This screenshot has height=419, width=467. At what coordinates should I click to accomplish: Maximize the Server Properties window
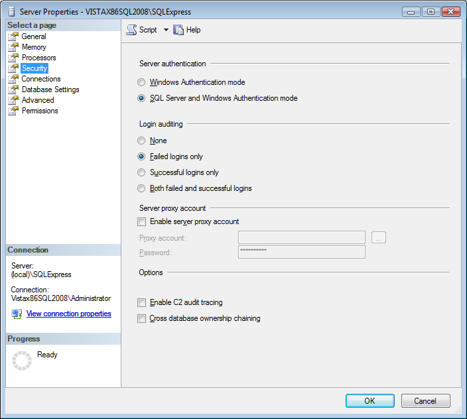[431, 12]
